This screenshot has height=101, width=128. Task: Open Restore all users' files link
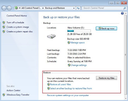click(60, 85)
